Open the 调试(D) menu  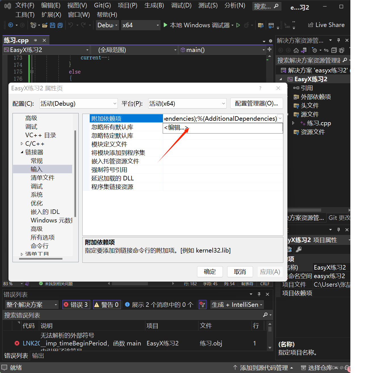(181, 5)
